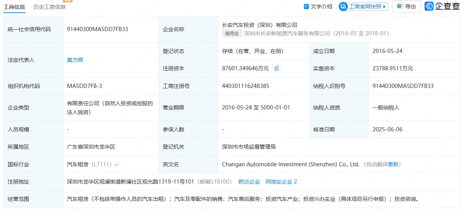Select the paid-in capital 23788.9511万元
This screenshot has width=463, height=212.
[x=393, y=68]
